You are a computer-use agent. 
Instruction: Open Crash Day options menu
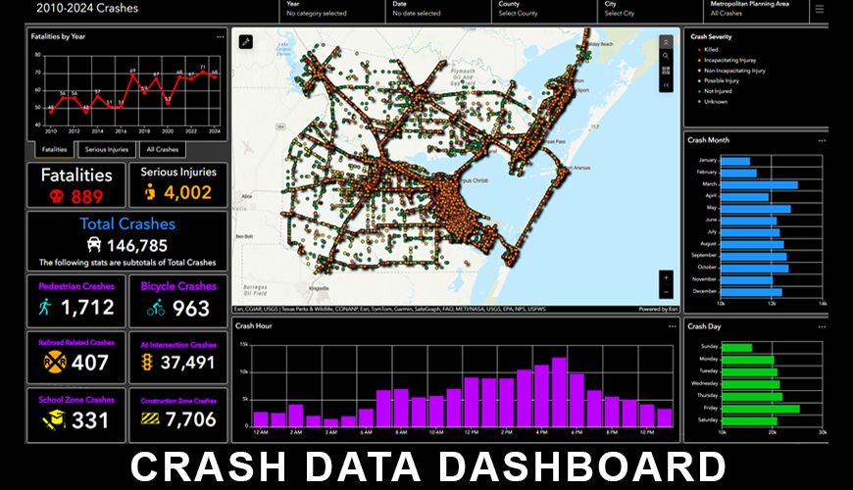point(822,327)
